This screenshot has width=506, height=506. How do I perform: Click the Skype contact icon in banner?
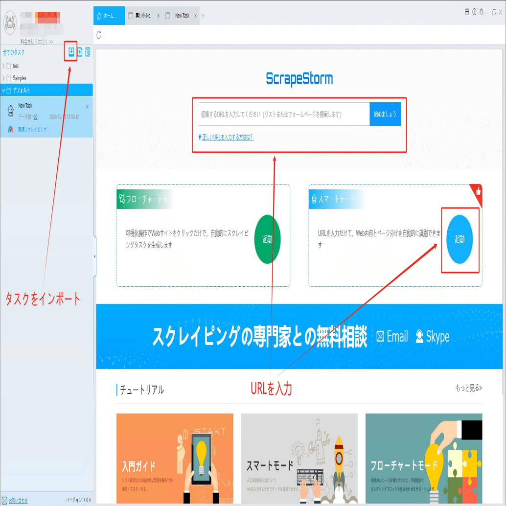[x=419, y=336]
